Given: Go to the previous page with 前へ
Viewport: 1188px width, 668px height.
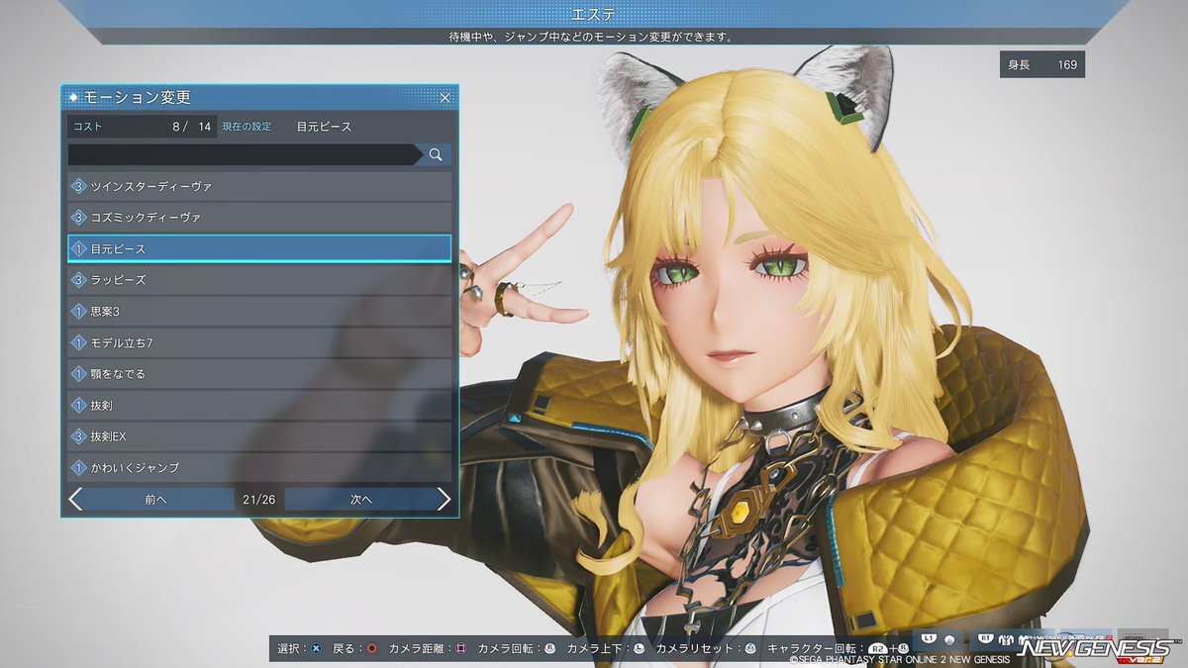Looking at the screenshot, I should point(156,500).
